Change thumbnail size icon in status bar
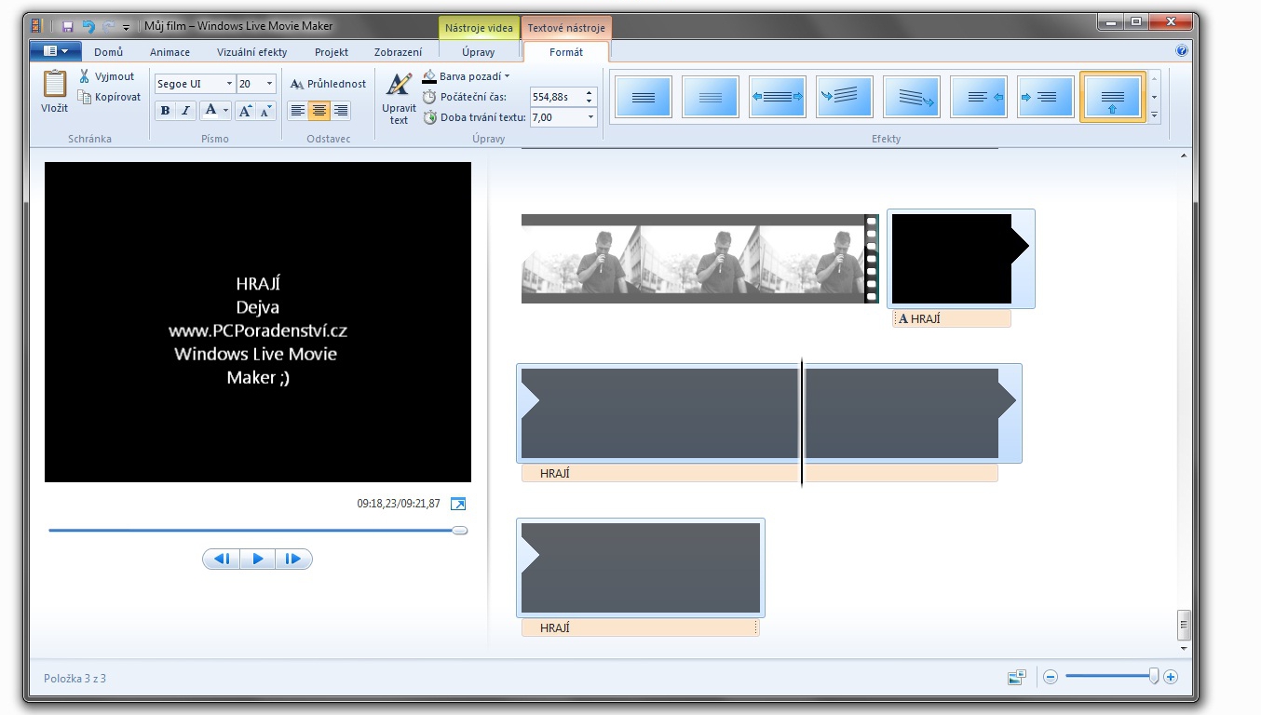The image size is (1261, 715). click(1017, 678)
